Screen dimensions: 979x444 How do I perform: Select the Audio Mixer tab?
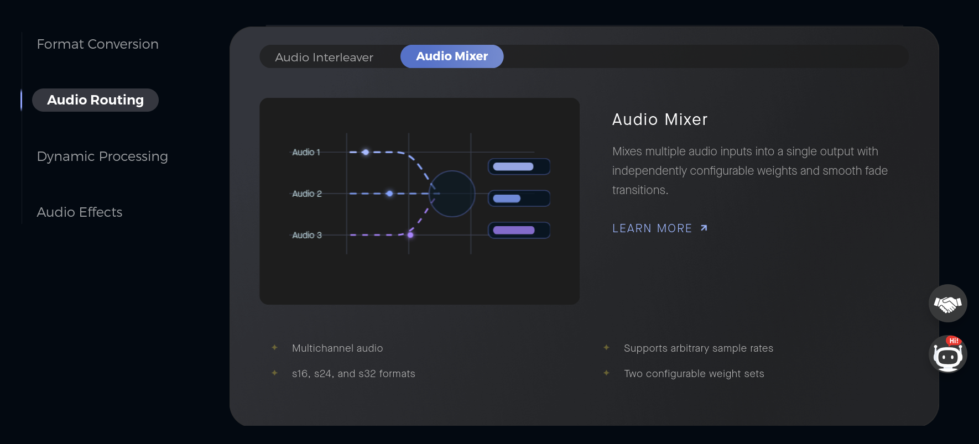click(452, 56)
